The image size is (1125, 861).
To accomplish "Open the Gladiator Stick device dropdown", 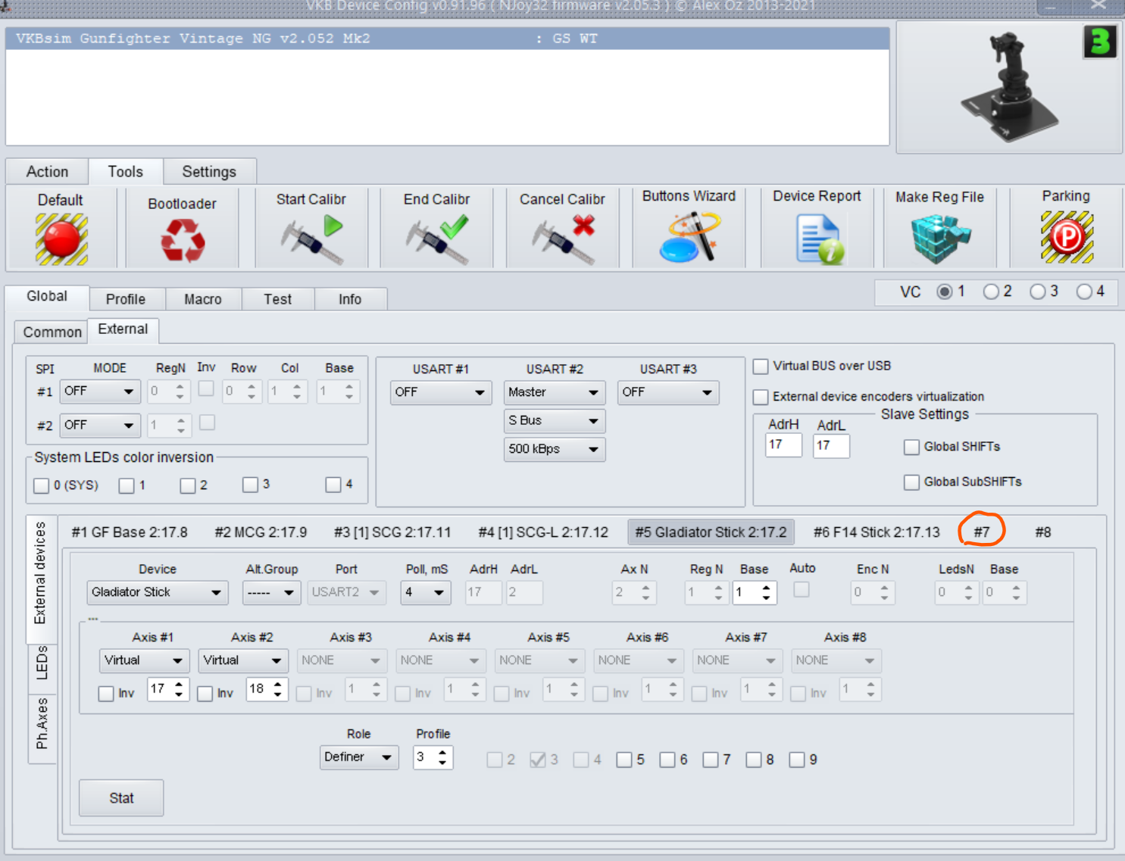I will click(157, 592).
